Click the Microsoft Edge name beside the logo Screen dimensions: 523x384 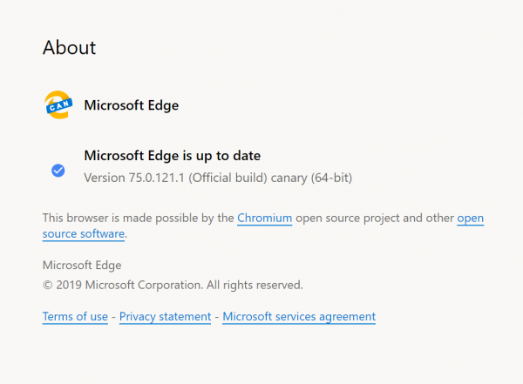point(131,105)
